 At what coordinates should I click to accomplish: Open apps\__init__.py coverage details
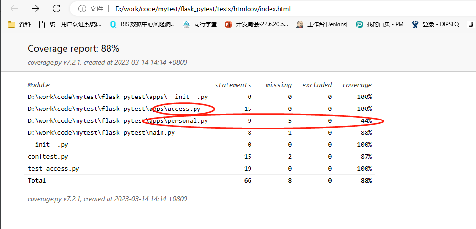tap(118, 97)
